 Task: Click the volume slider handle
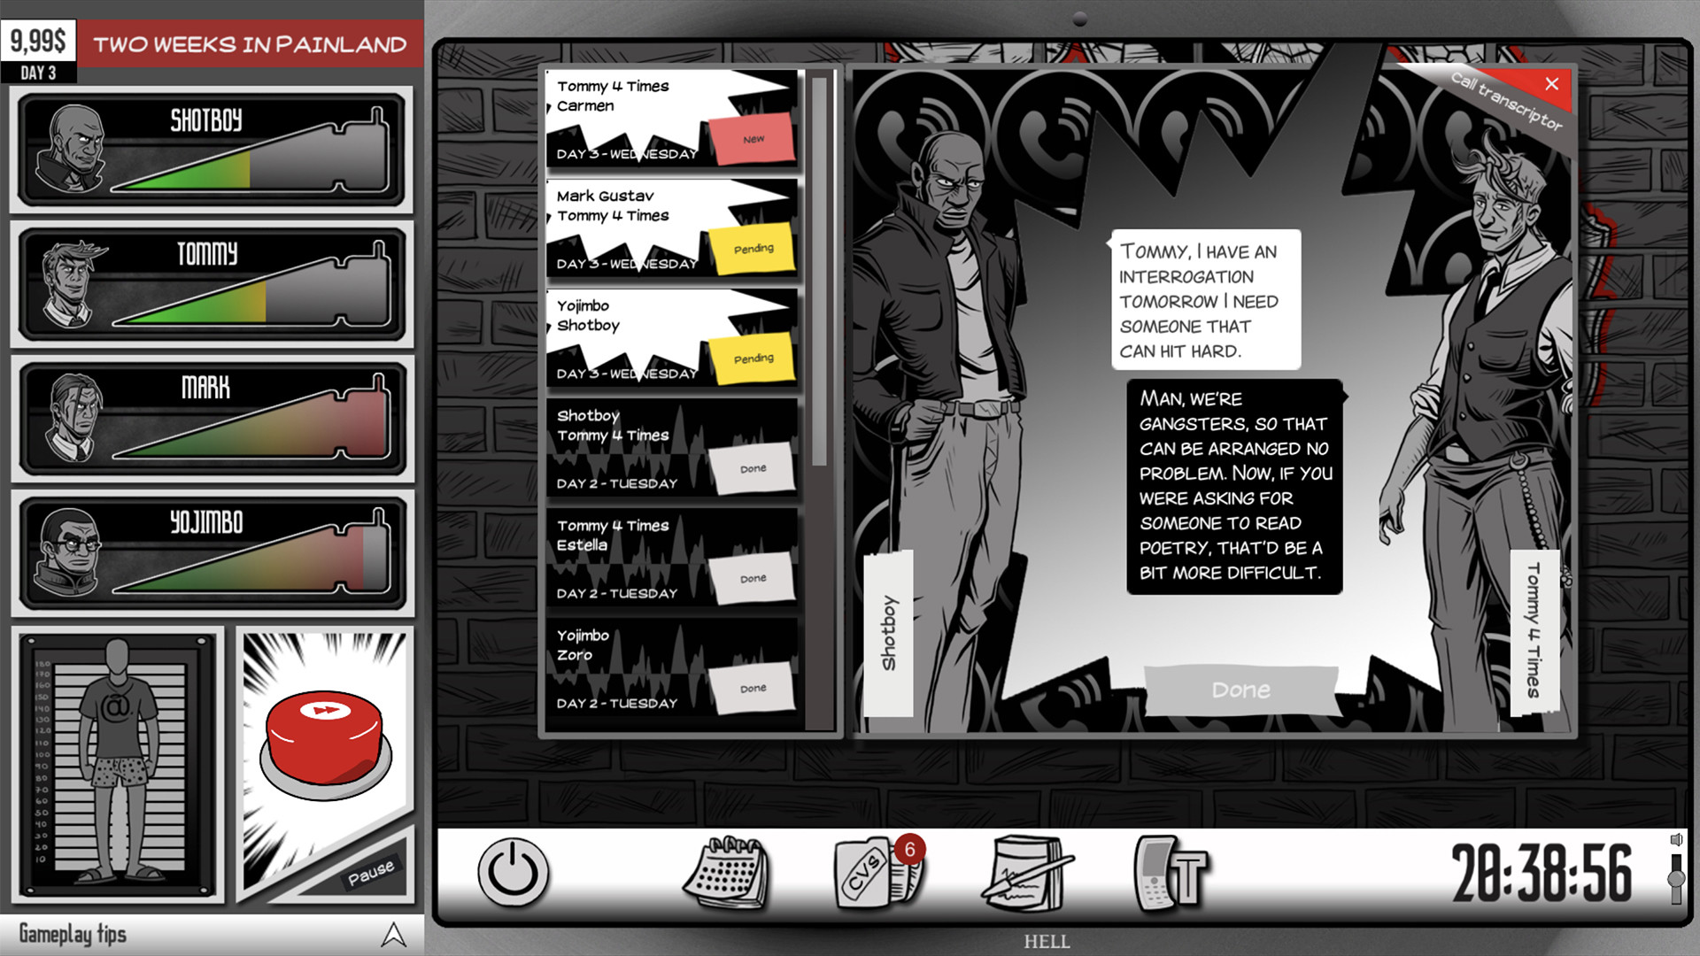[x=1675, y=878]
